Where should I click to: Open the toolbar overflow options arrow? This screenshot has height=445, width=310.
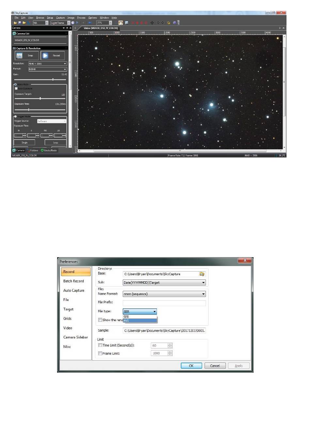pyautogui.click(x=178, y=23)
